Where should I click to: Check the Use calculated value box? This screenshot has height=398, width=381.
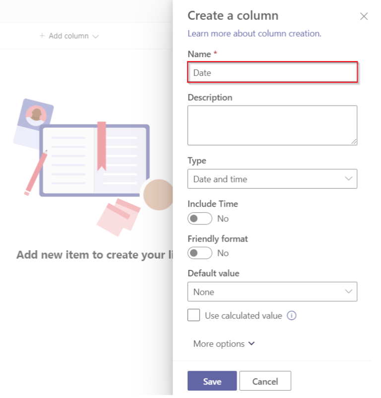[x=194, y=315]
